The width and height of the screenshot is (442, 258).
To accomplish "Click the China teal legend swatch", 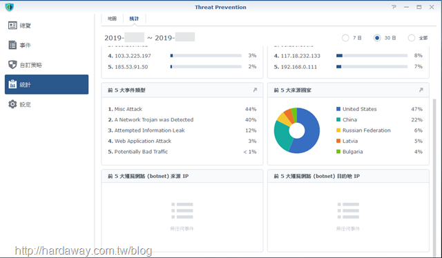I will (338, 120).
